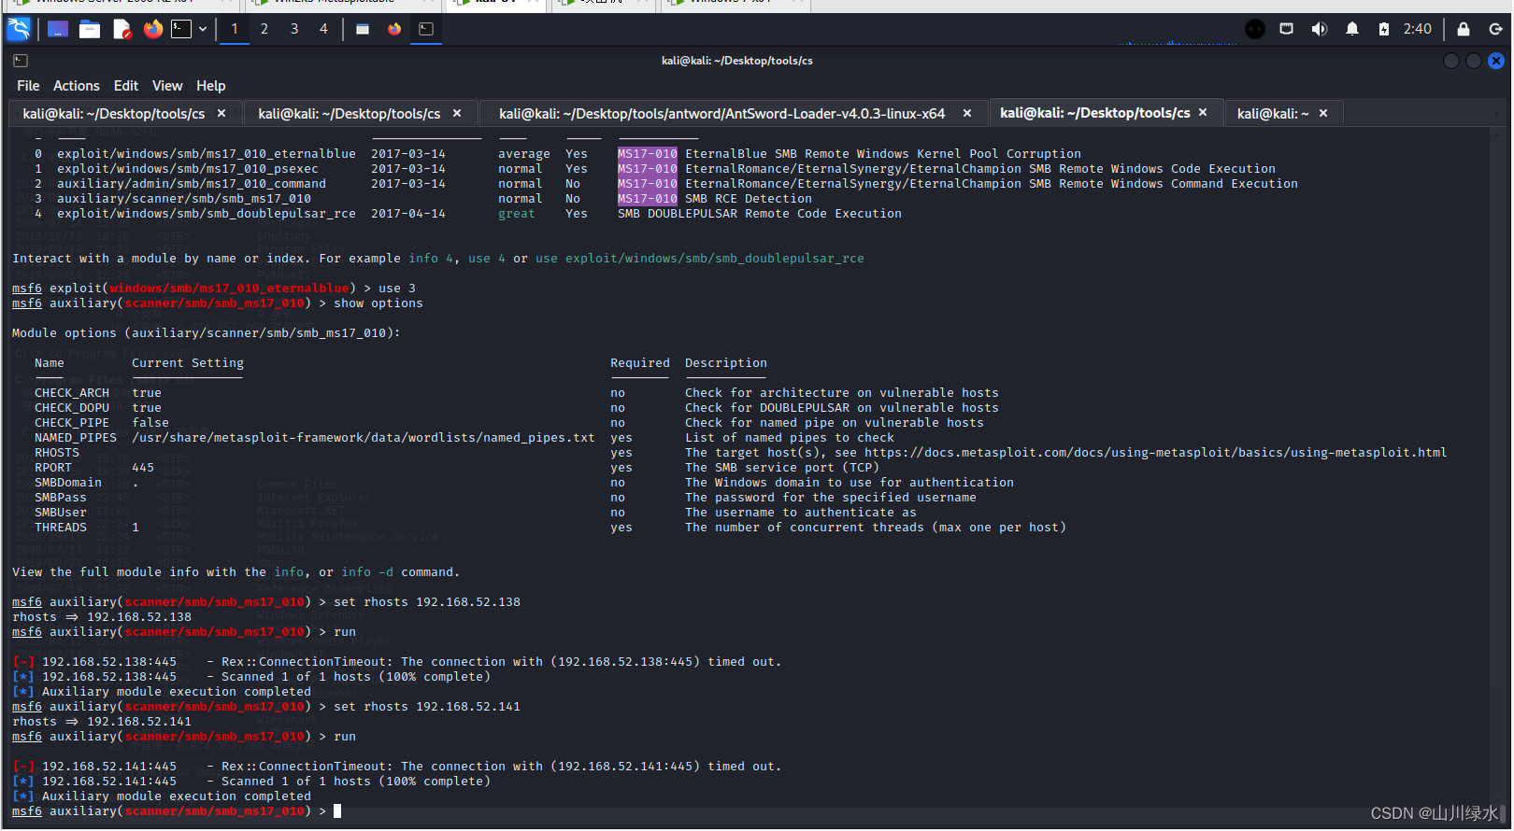This screenshot has height=831, width=1514.
Task: Click the 192.168.52.138 connection timed out message
Action: click(502, 662)
